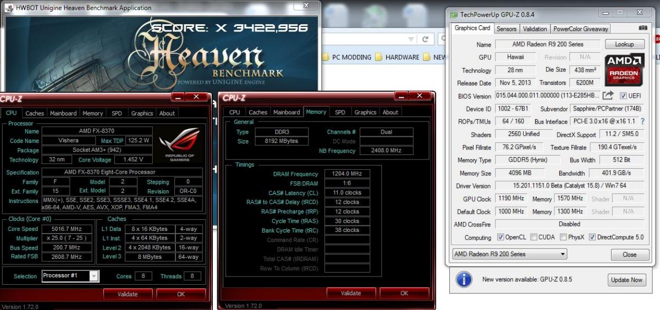This screenshot has width=660, height=310.
Task: Toggle the OpenCL computing checkbox
Action: click(x=500, y=237)
